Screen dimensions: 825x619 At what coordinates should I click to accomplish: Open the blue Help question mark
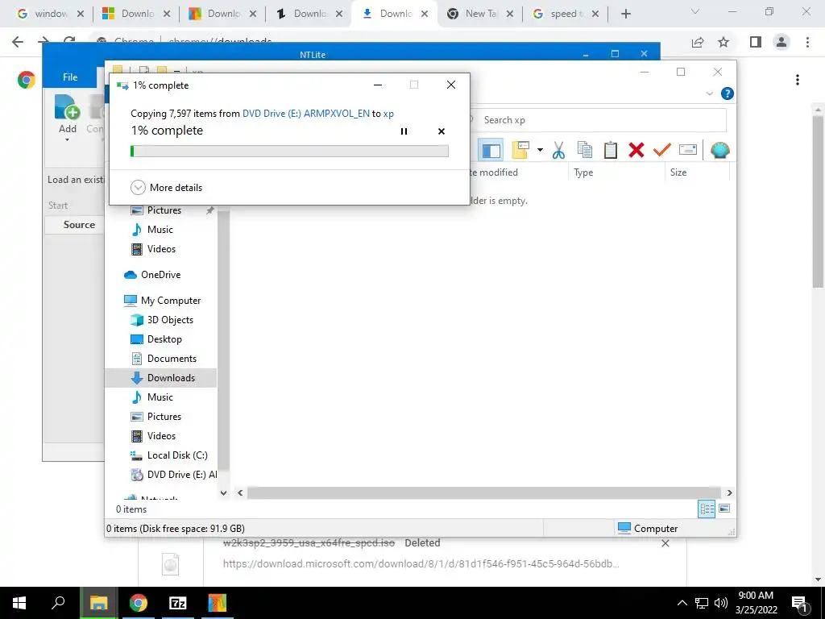728,93
